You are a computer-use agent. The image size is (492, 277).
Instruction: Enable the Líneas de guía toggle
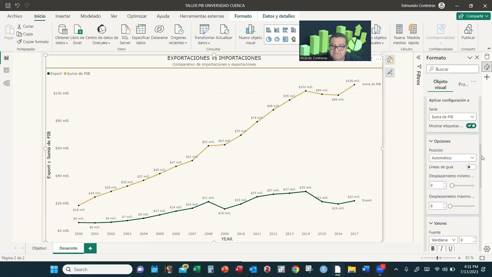click(471, 167)
